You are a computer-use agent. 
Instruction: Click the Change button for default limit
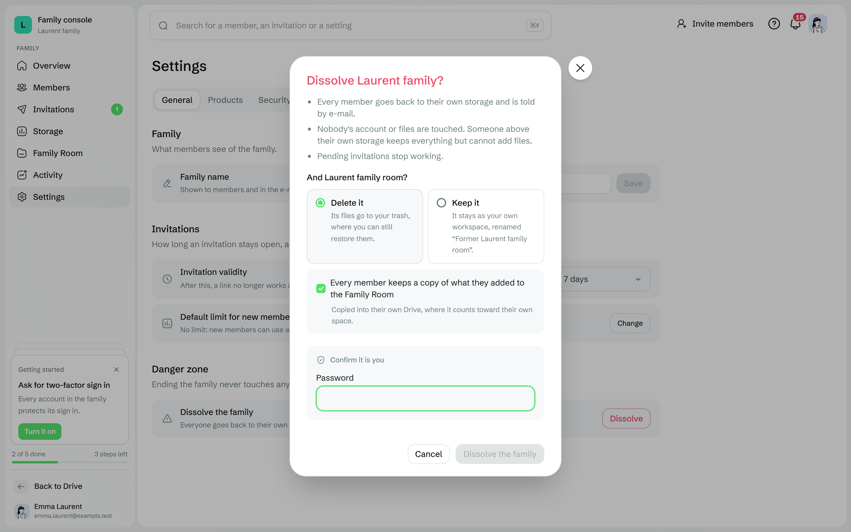[x=630, y=323]
